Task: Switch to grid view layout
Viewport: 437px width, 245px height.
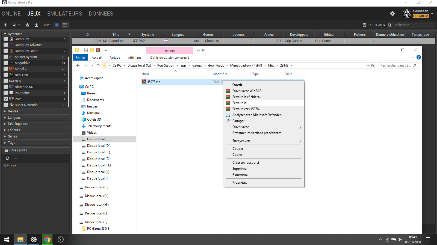Action: pos(65,25)
